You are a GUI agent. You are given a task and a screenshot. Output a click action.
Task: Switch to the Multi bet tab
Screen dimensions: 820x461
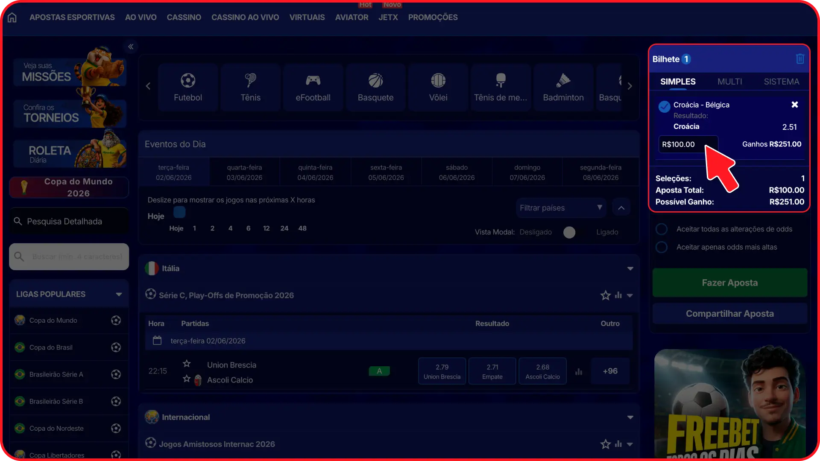click(x=729, y=82)
